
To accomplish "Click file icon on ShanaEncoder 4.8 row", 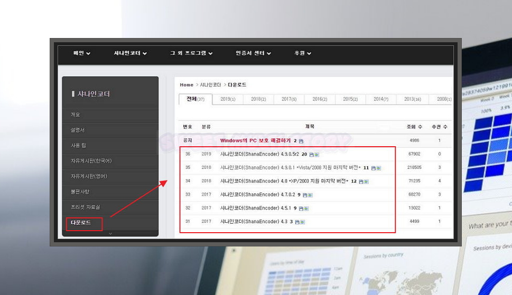I will coord(361,182).
